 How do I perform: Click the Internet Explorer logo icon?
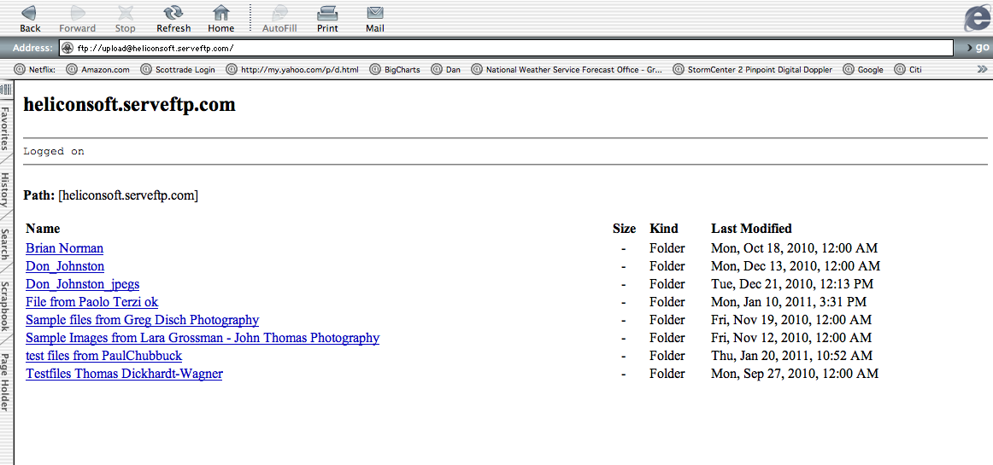(977, 19)
